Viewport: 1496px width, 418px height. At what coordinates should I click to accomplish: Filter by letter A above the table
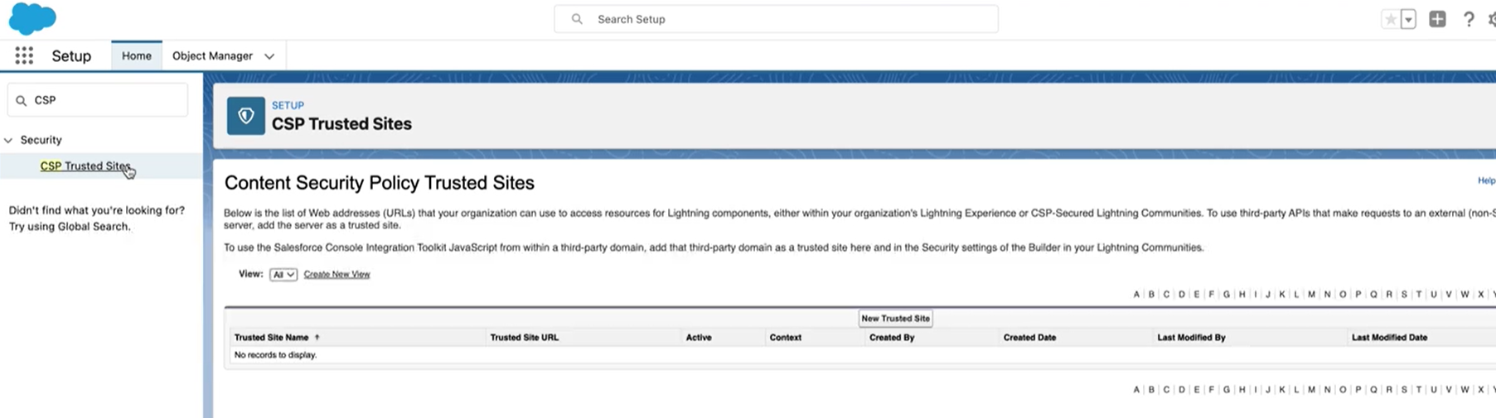click(x=1136, y=295)
